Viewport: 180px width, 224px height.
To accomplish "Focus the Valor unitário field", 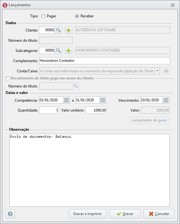I will click(x=96, y=110).
